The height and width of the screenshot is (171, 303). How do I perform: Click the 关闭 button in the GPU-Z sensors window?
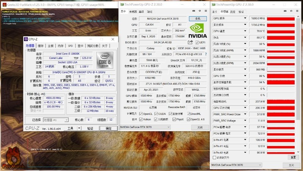(291, 165)
